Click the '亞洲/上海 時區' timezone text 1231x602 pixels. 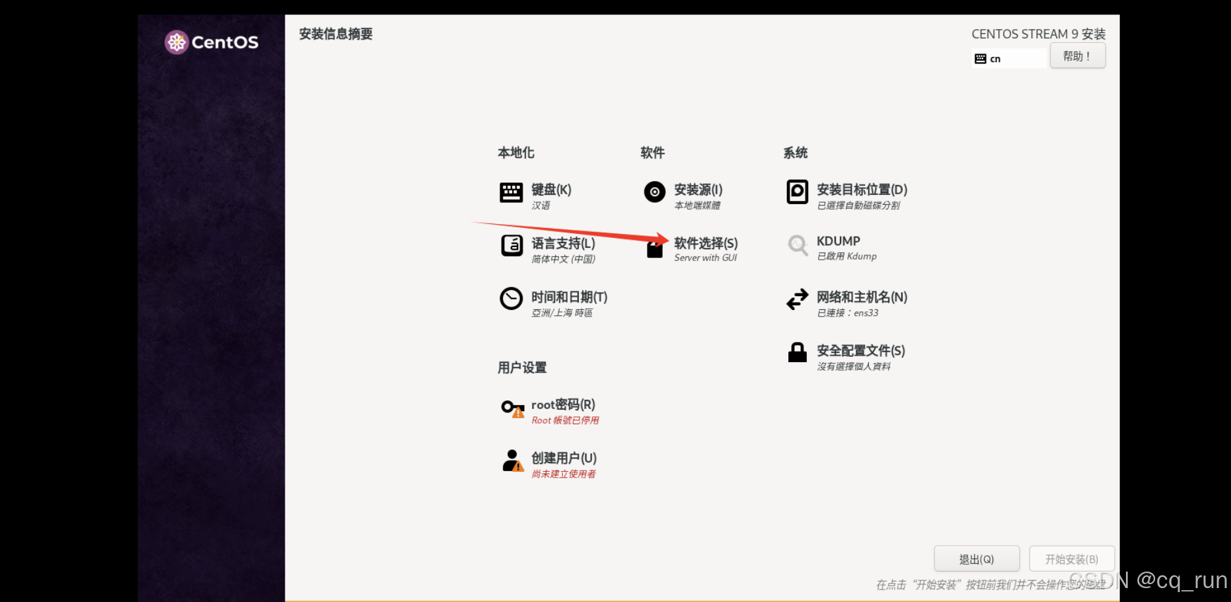[562, 313]
